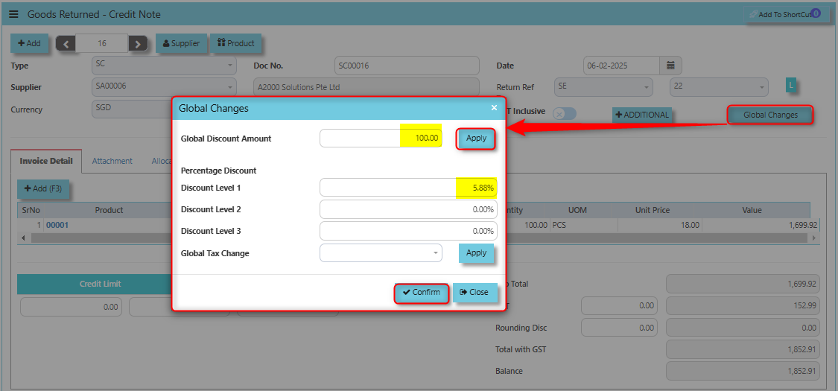Click the Close button in dialog
Viewport: 838px width, 391px height.
click(x=474, y=293)
